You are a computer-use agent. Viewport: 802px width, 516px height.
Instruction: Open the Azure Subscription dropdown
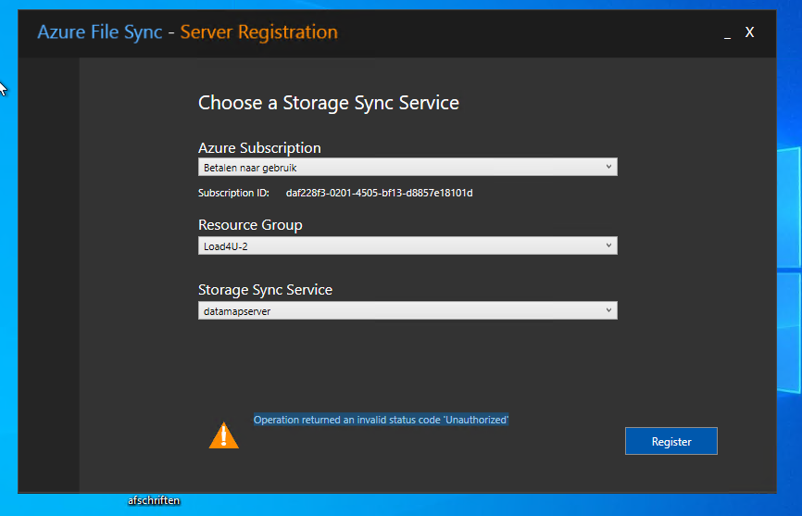[x=407, y=168]
